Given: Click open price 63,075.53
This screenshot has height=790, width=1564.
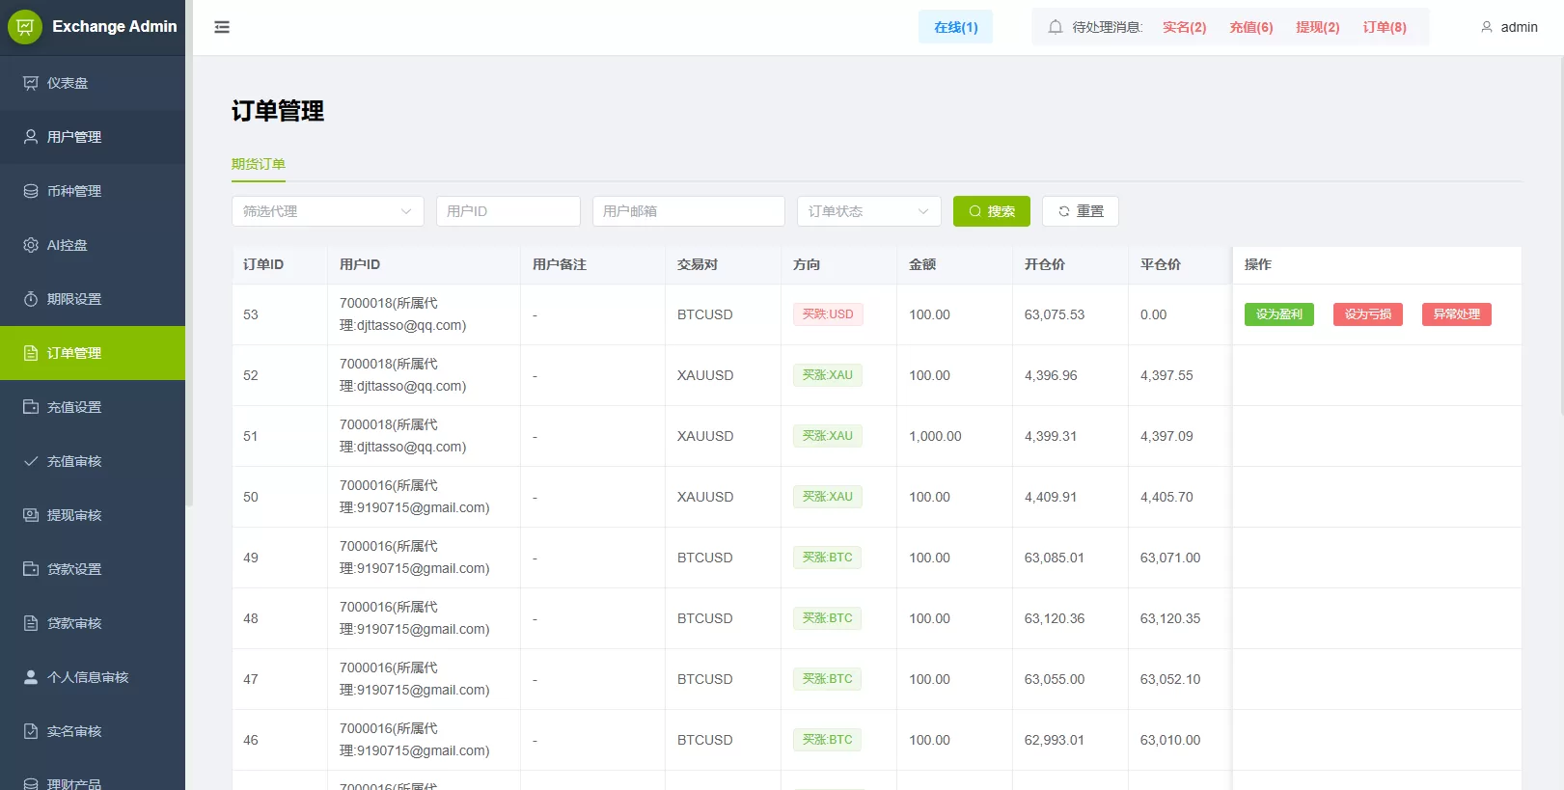Looking at the screenshot, I should click(1055, 314).
